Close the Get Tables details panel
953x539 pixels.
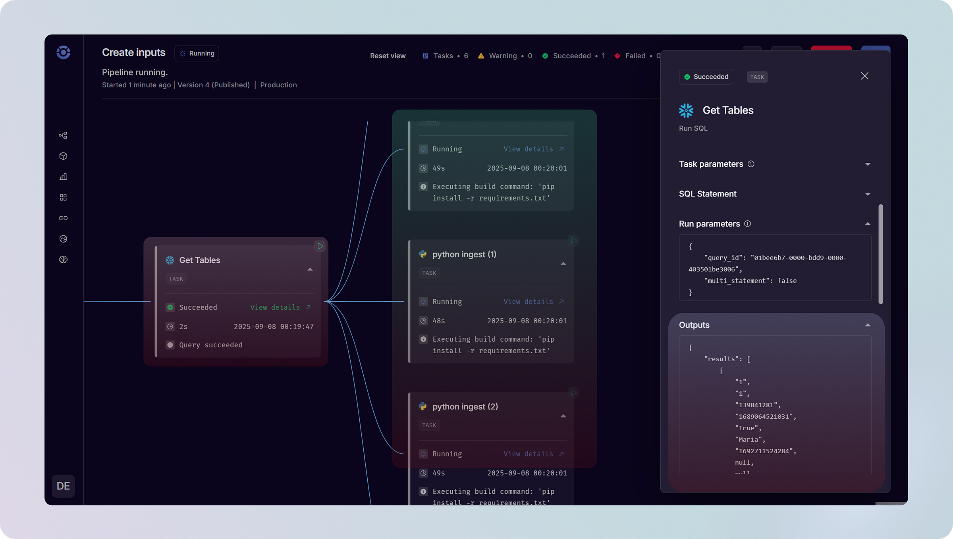click(864, 76)
